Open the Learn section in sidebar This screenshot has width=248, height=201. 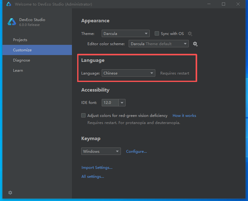18,71
